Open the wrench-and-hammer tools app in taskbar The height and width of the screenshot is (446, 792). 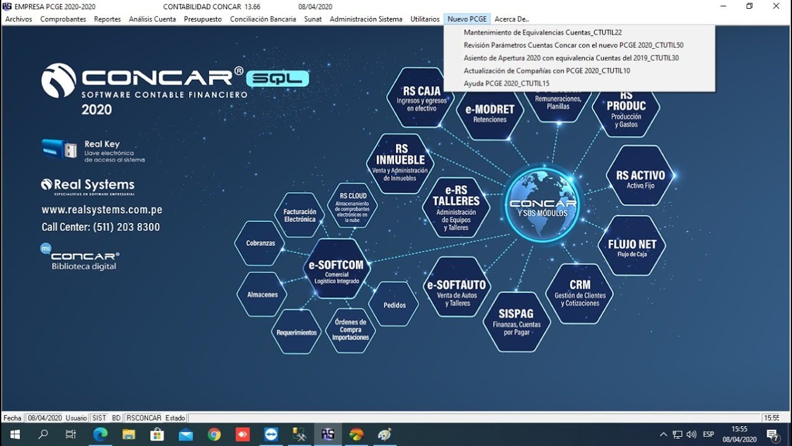coord(299,434)
